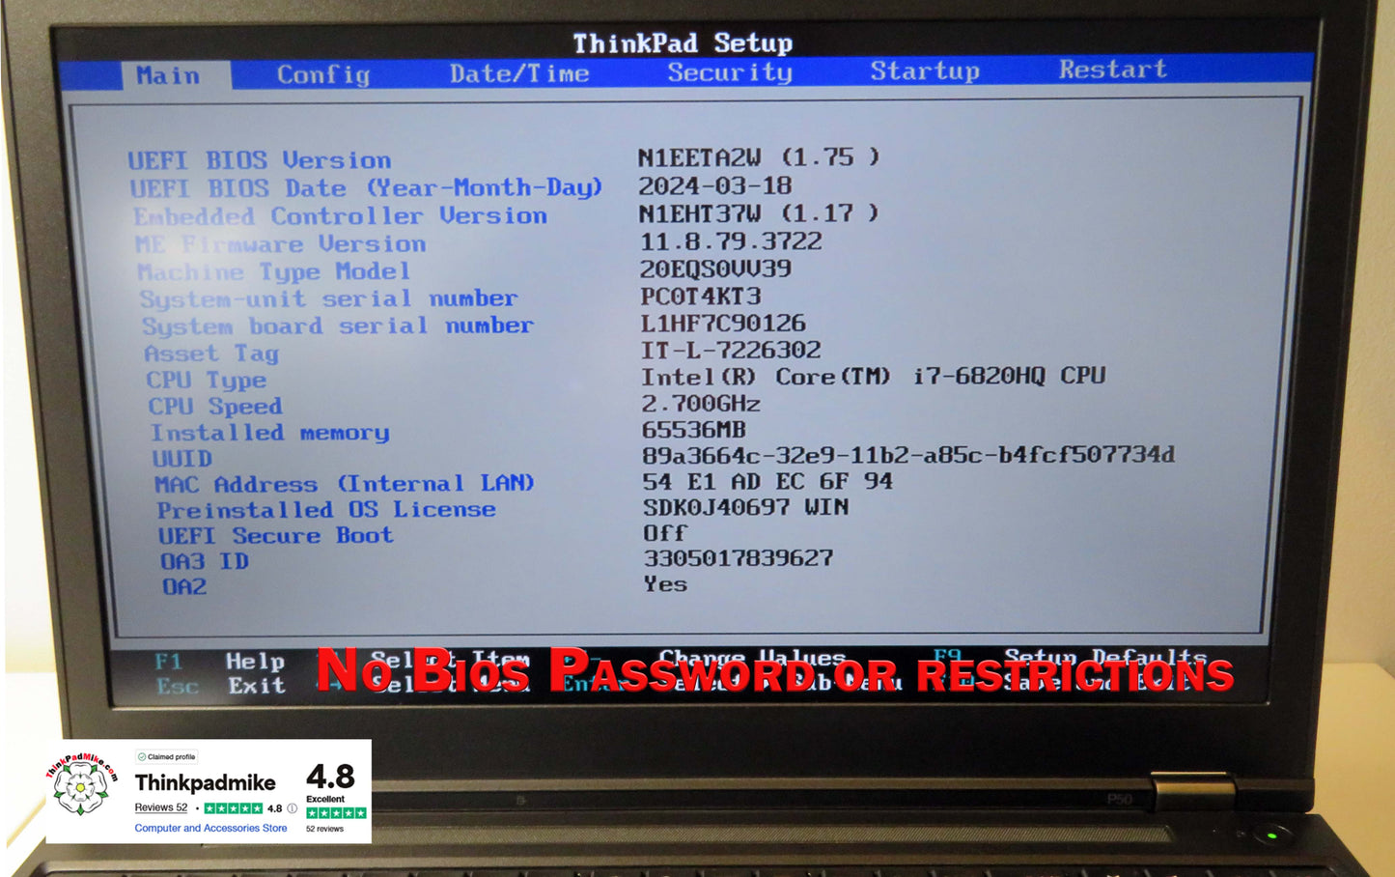
Task: Click the ThinkPad Setup title
Action: tap(683, 43)
